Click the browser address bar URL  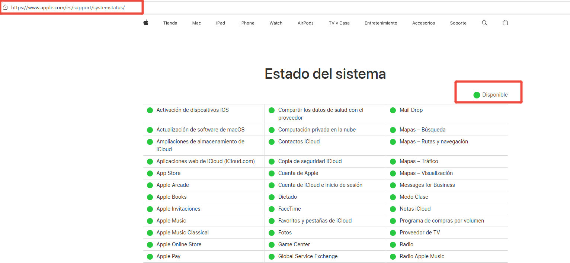point(68,7)
